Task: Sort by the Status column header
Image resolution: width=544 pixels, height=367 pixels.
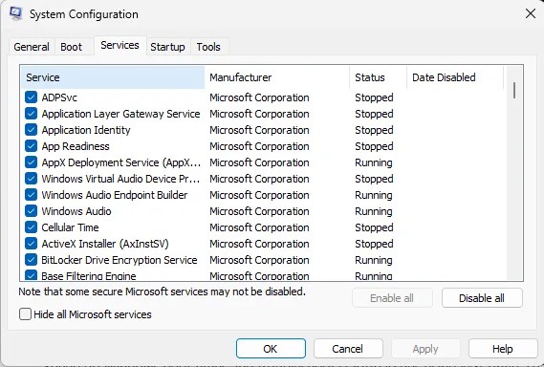Action: pos(379,77)
